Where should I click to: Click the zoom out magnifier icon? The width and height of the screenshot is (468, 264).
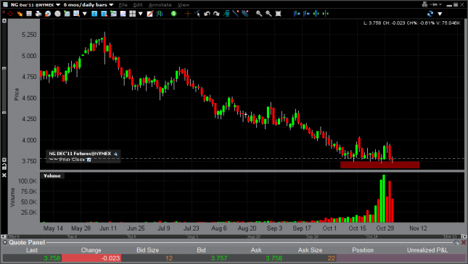pos(268,14)
